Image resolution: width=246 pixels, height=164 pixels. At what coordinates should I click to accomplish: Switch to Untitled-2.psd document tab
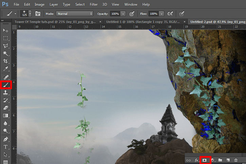(218, 22)
